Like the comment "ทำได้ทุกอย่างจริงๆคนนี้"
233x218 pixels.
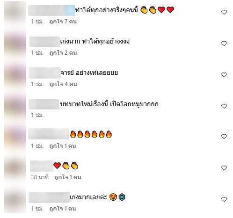(224, 12)
